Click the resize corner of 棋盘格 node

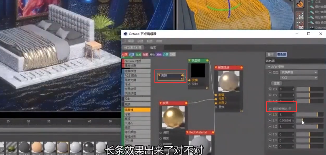[x=207, y=88]
